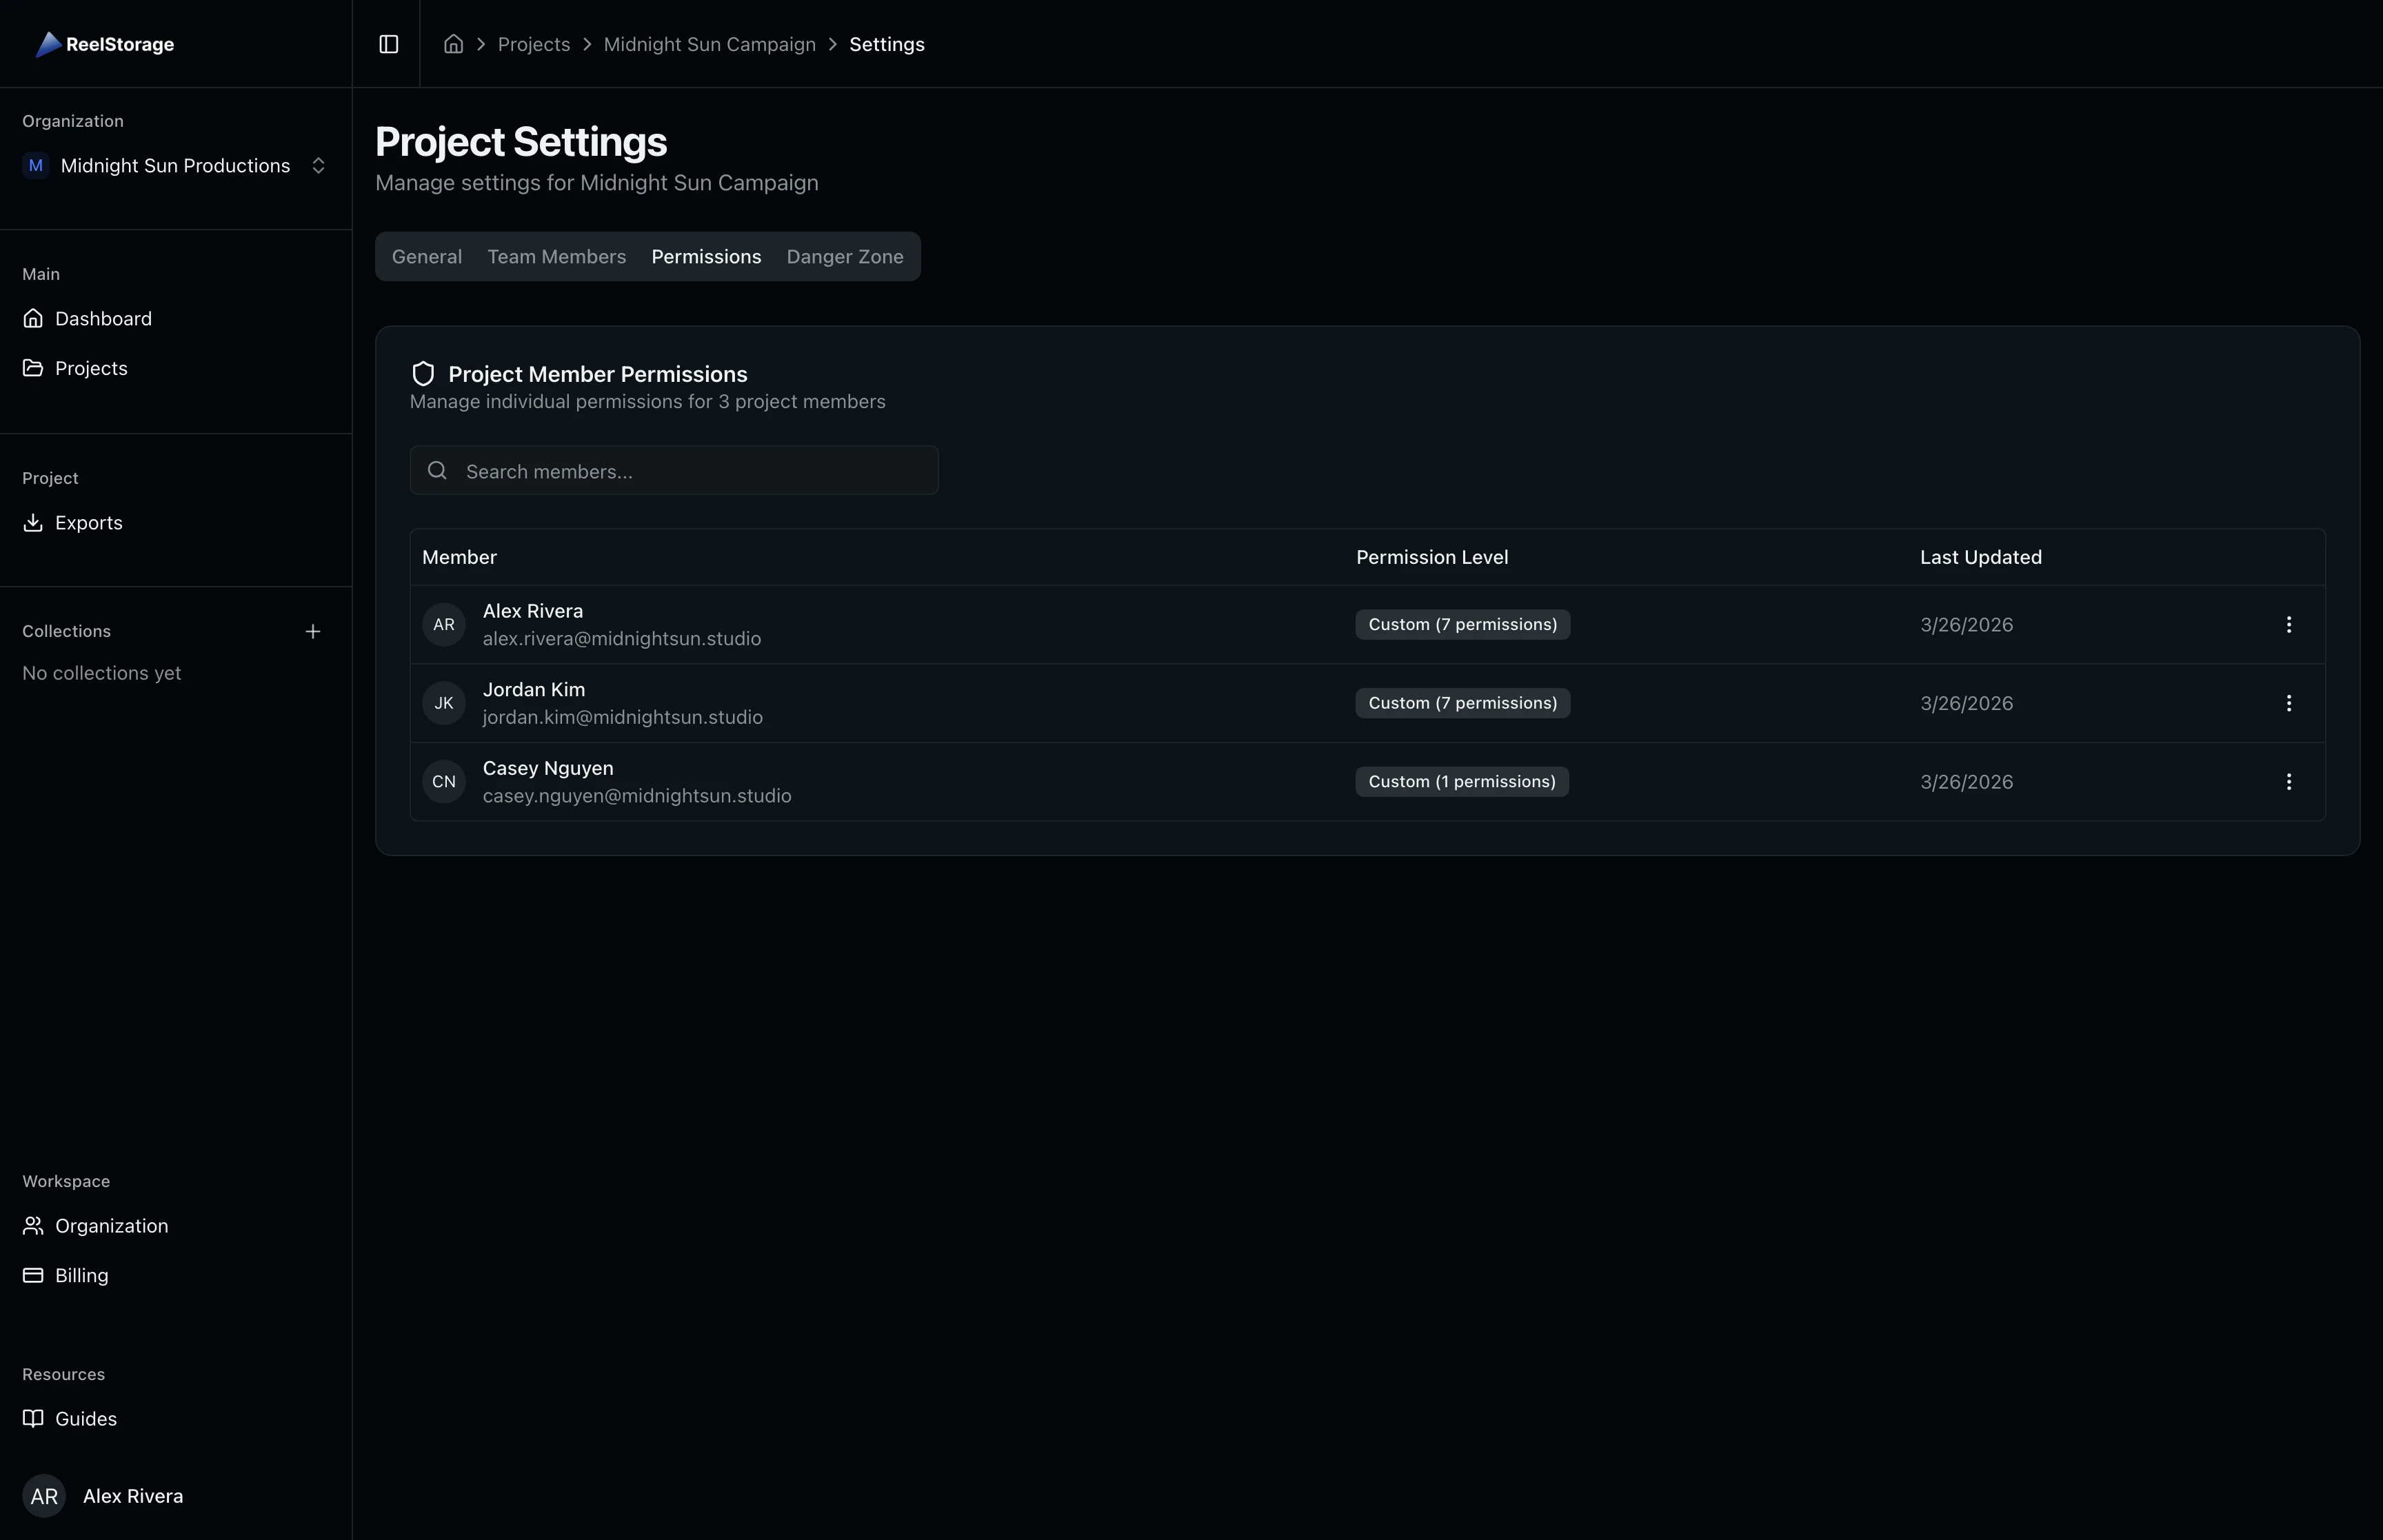The height and width of the screenshot is (1540, 2383).
Task: Click the ReelStorage logo
Action: click(104, 44)
